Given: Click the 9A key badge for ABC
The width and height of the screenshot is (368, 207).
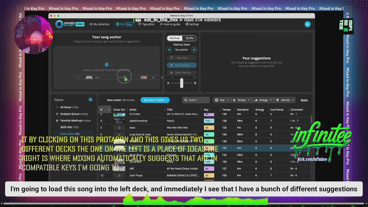Looking at the screenshot, I should pos(209,168).
